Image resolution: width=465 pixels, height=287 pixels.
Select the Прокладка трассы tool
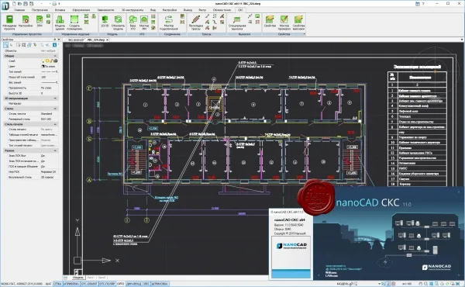click(x=196, y=22)
